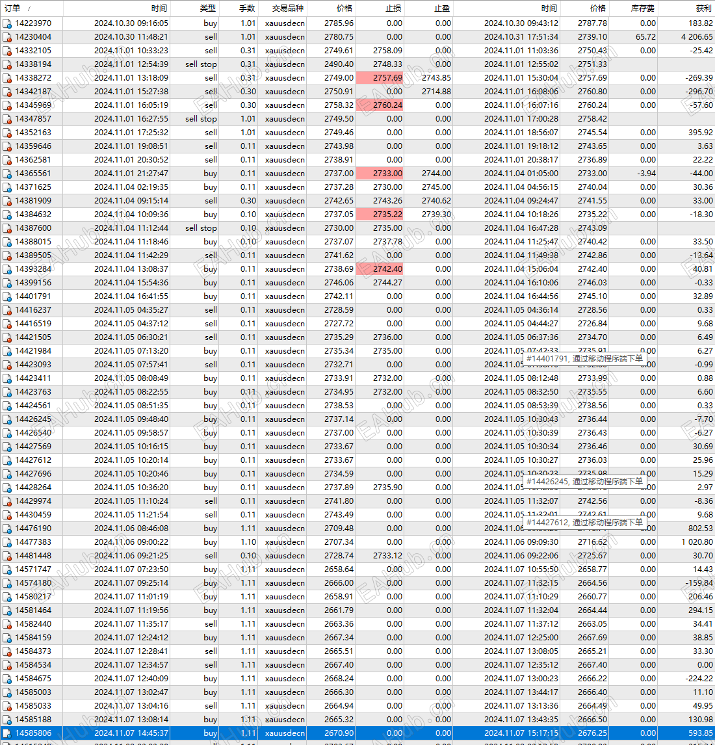Image resolution: width=715 pixels, height=745 pixels.
Task: Click the take profit value 2743.85
Action: (437, 78)
